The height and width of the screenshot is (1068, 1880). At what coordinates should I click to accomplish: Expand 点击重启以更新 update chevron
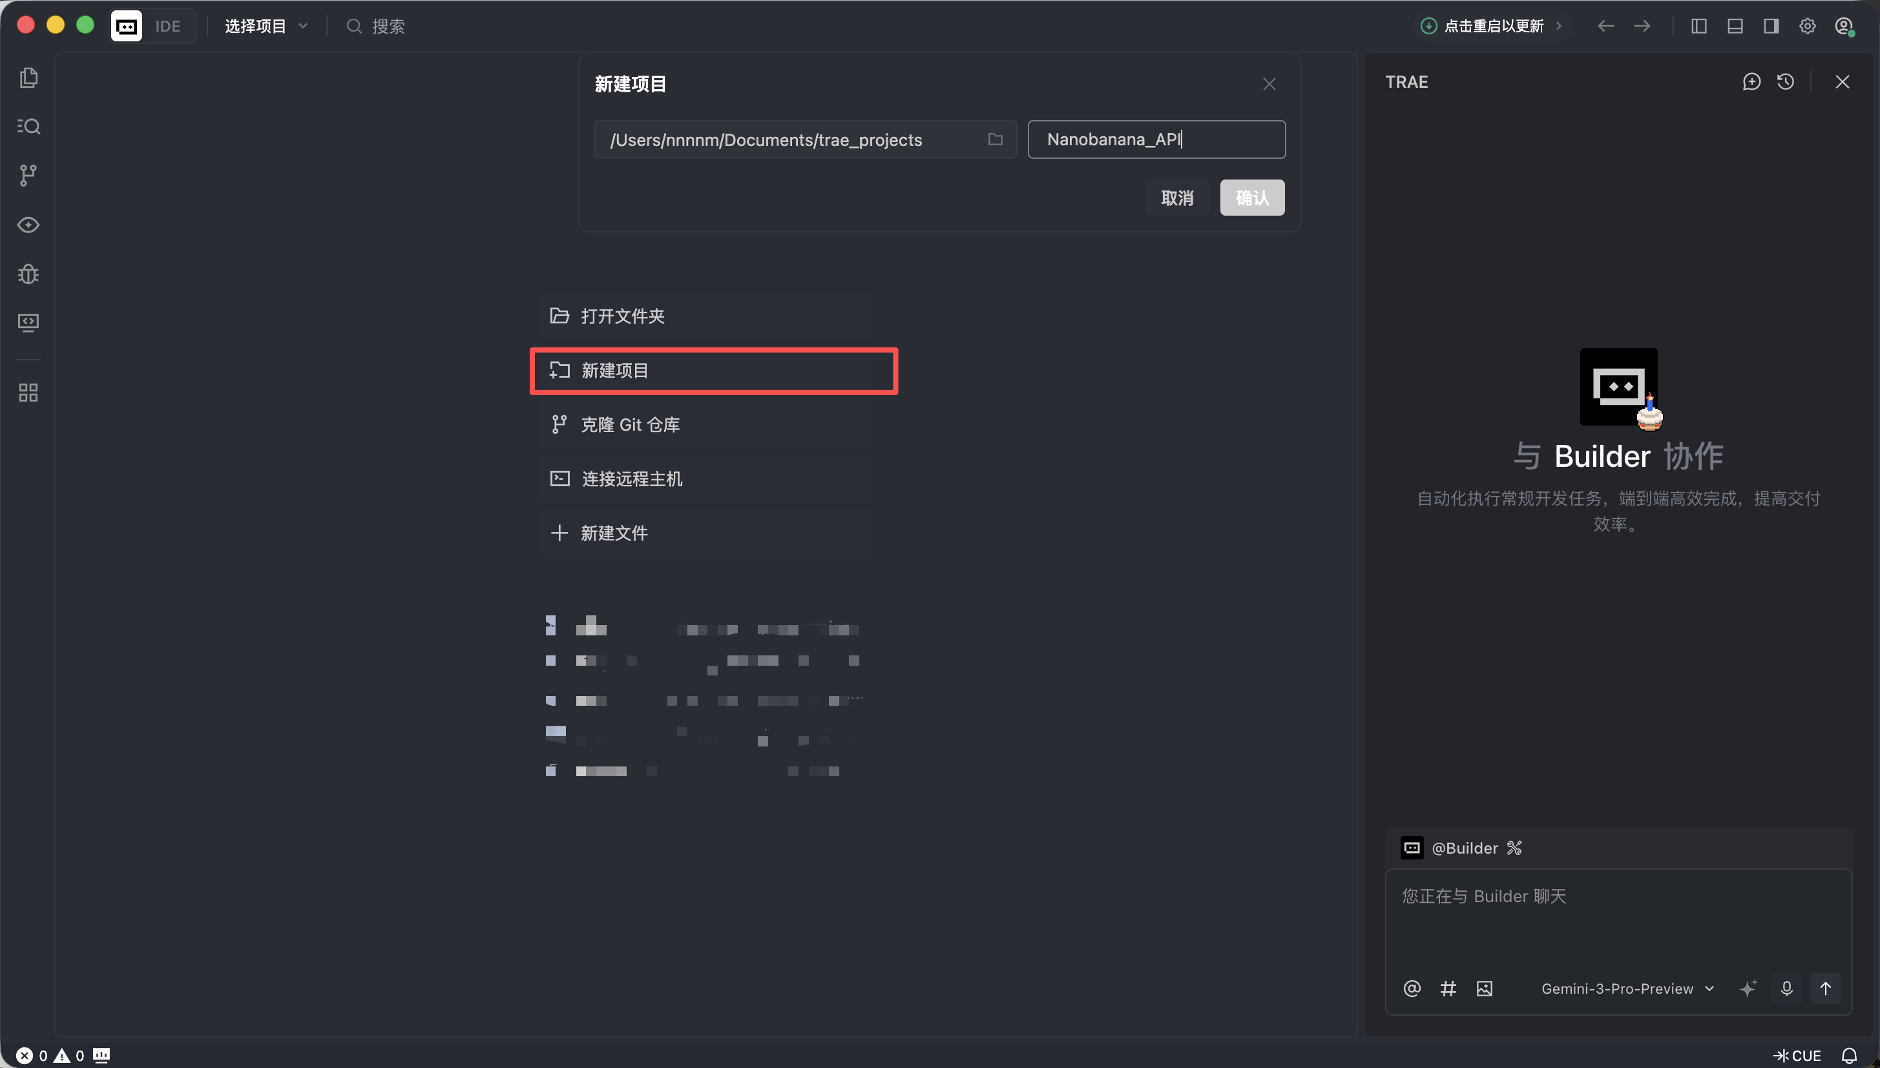click(x=1558, y=26)
